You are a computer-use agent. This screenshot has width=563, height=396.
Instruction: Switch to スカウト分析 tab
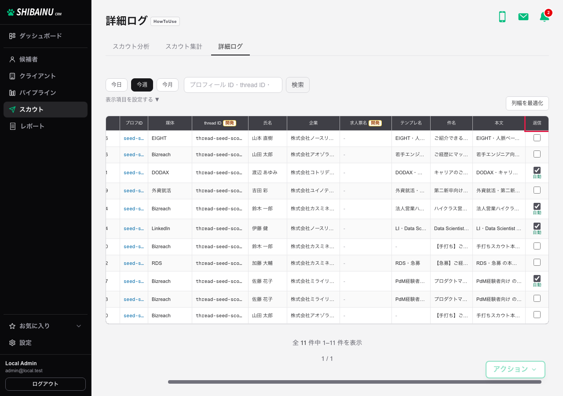[131, 46]
